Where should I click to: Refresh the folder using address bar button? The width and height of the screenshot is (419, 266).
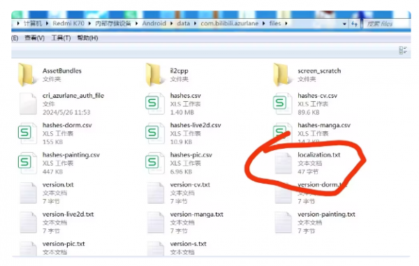point(354,24)
